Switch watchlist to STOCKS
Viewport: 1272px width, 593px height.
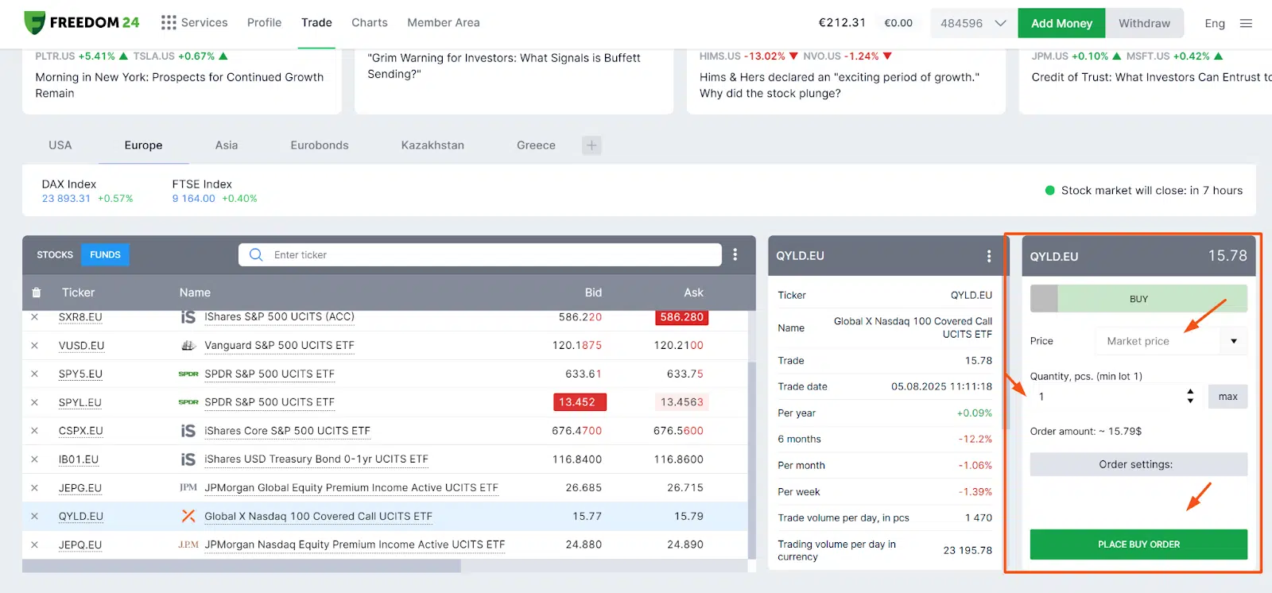coord(55,254)
